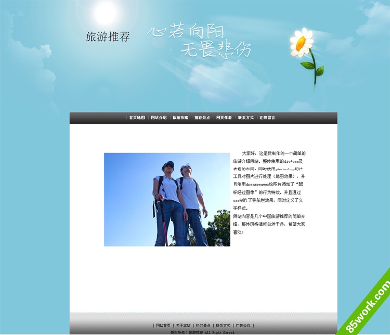Click the 心若向阳 无畏悲伤 banner slogan

(199, 41)
